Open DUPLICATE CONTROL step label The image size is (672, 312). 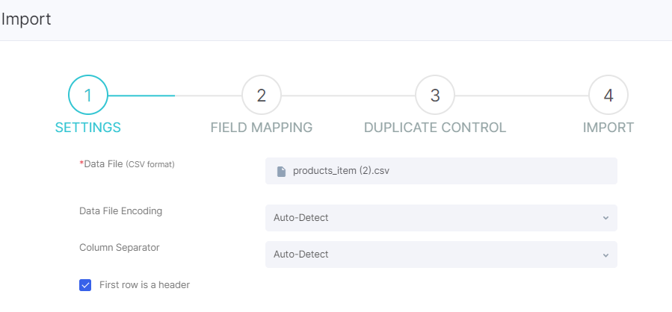coord(435,128)
